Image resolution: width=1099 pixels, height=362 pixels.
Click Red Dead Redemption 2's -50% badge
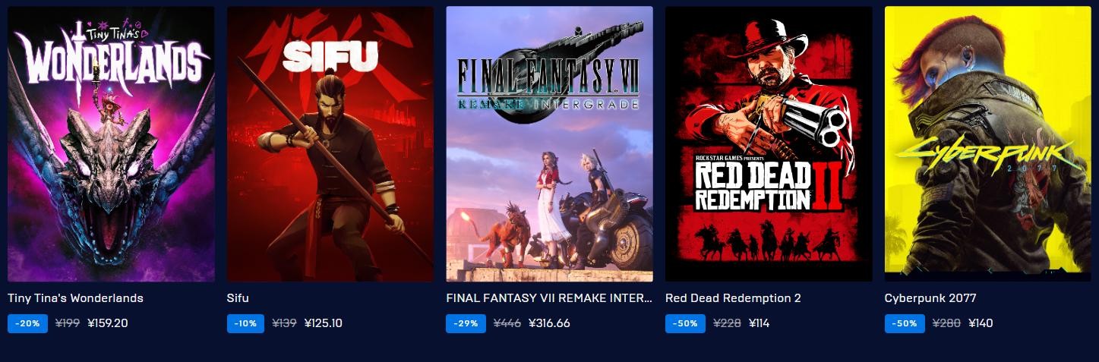pyautogui.click(x=685, y=323)
